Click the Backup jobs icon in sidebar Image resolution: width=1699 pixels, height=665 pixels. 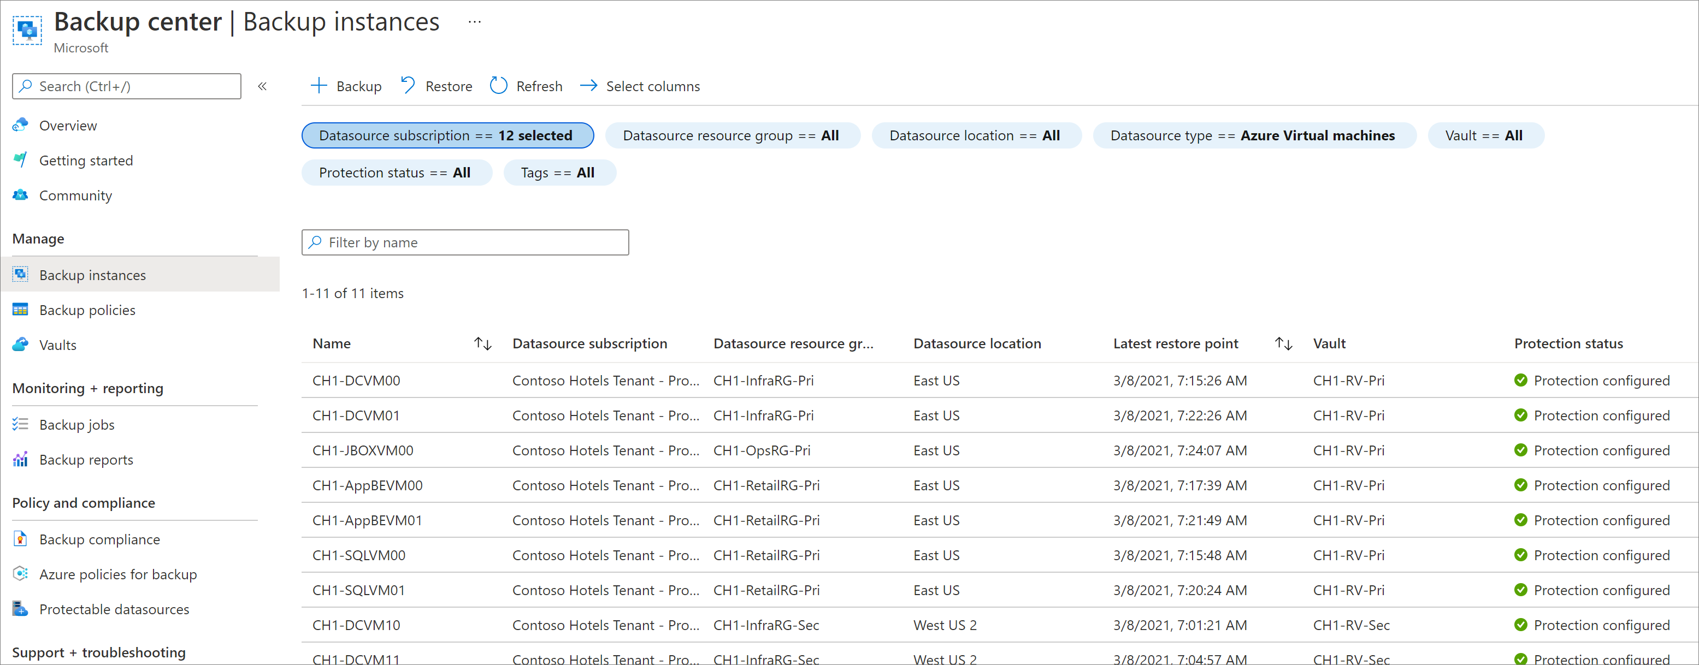coord(19,426)
